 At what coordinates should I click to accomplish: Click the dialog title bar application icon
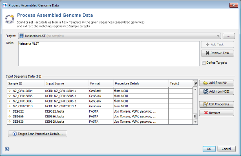pos(5,5)
